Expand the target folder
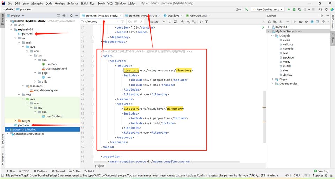 click(x=15, y=121)
